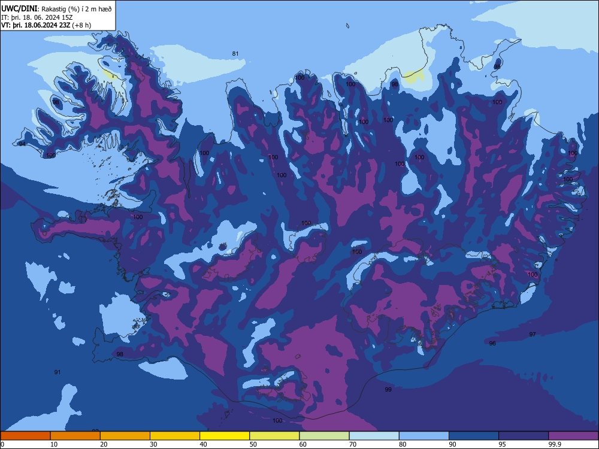Pick the pale green 60–70 legend swatch
The width and height of the screenshot is (599, 449).
[324, 436]
